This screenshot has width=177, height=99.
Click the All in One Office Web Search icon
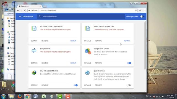[x=34, y=28]
